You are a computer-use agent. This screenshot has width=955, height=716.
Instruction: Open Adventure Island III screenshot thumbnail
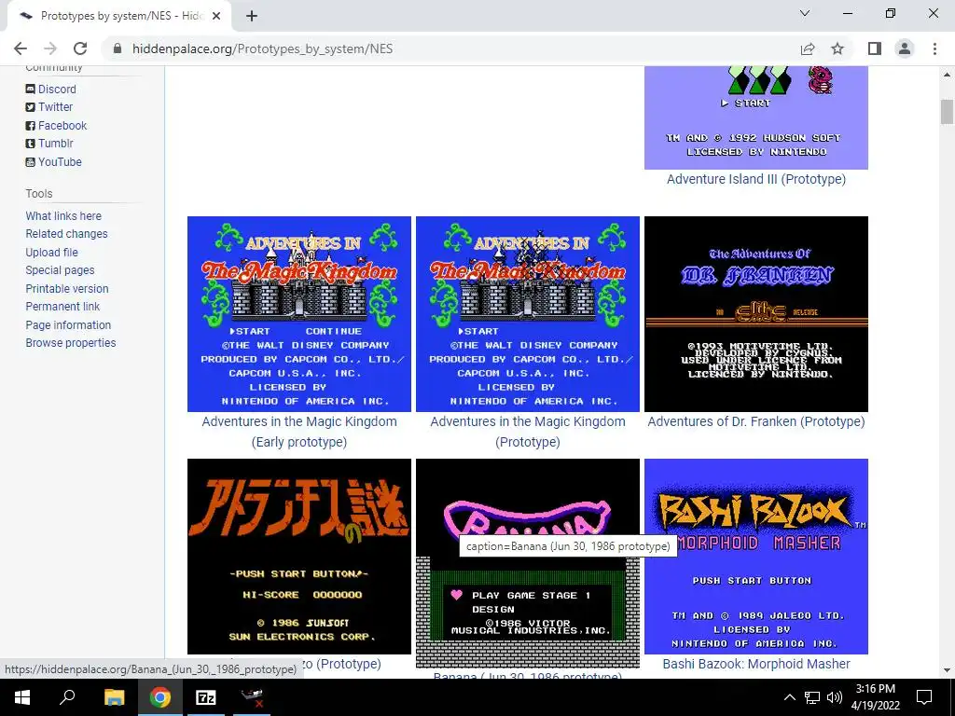755,117
